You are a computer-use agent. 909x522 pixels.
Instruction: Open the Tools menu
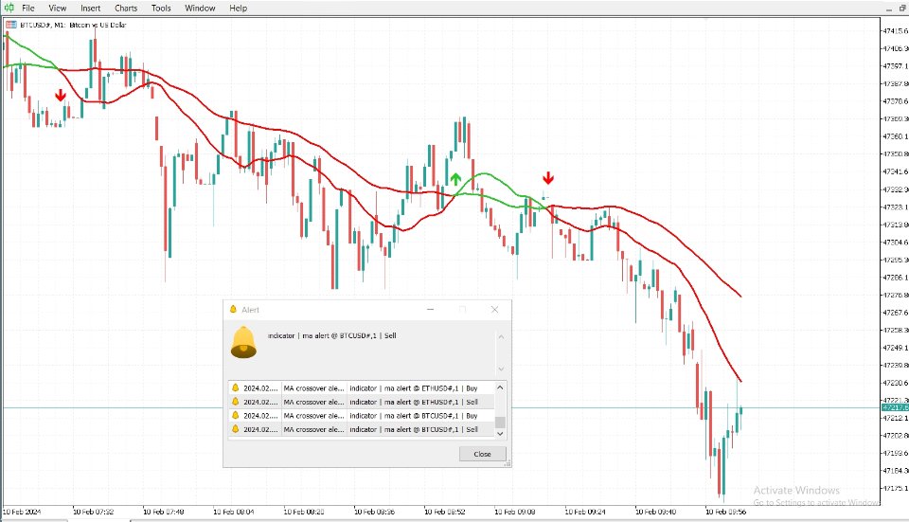point(161,9)
